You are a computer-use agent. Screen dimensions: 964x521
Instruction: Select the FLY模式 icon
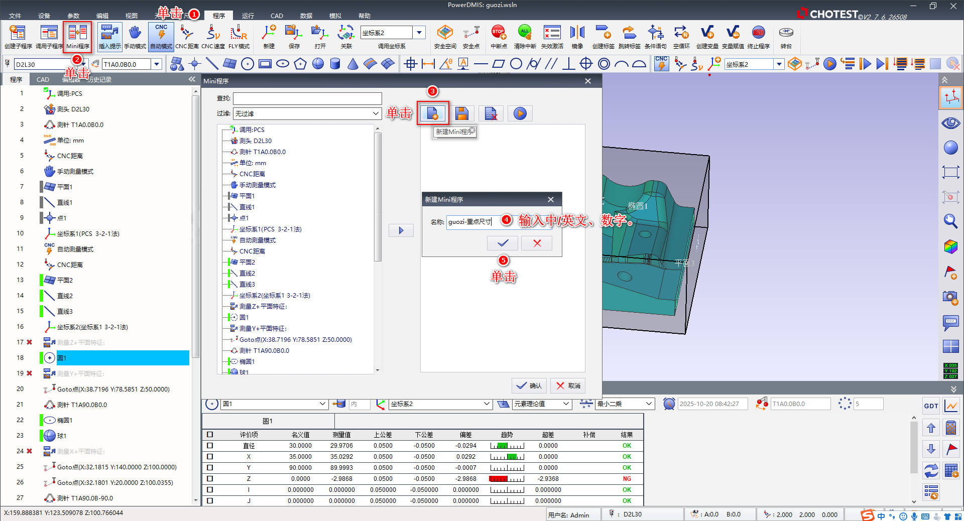(x=239, y=37)
